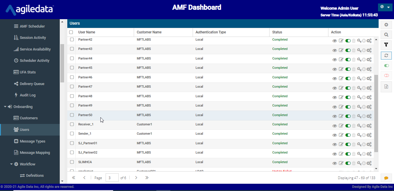Open admin user dropdown at top right

pos(385,7)
